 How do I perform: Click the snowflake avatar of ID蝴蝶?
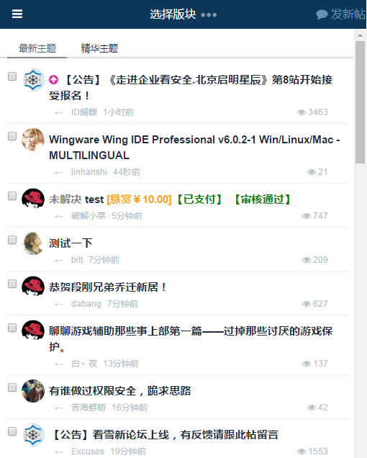pyautogui.click(x=33, y=80)
